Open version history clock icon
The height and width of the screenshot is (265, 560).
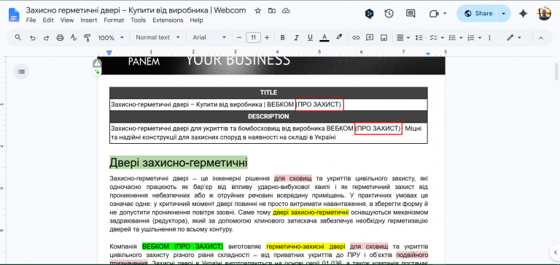[389, 14]
